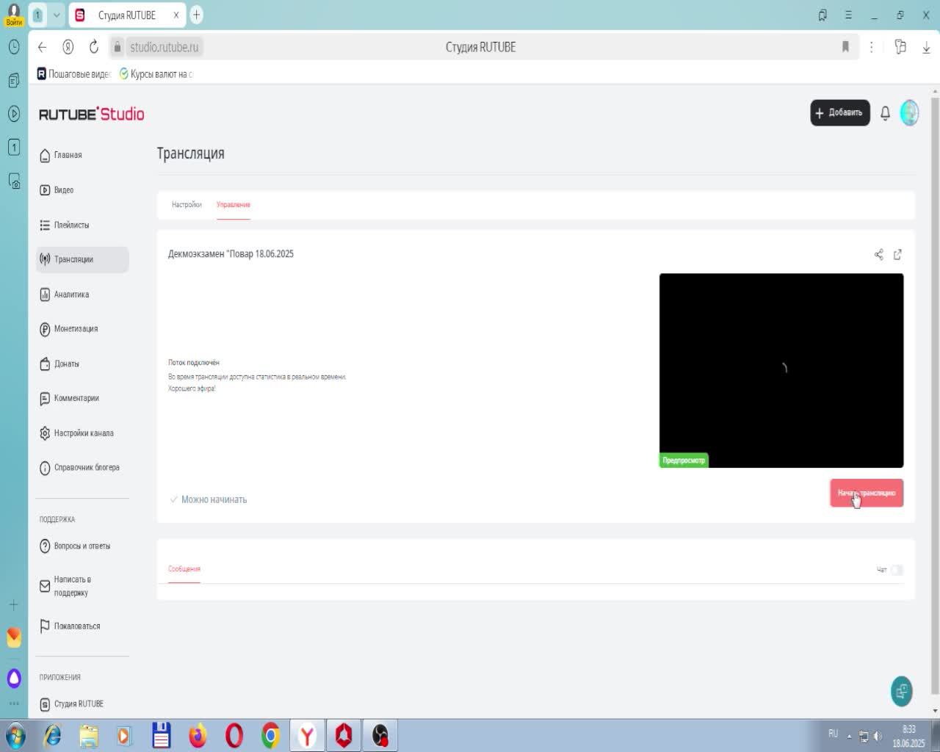Click the Войти profile button
Viewport: 940px width, 752px height.
pos(14,15)
